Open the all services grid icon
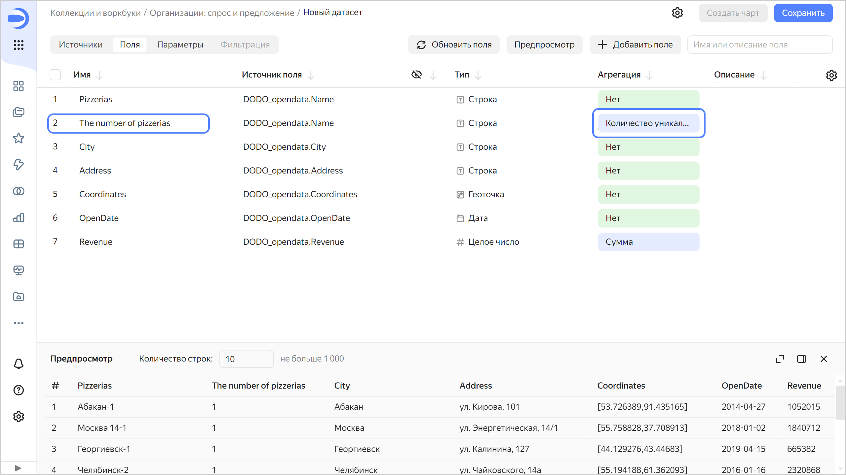This screenshot has height=475, width=846. coord(19,45)
